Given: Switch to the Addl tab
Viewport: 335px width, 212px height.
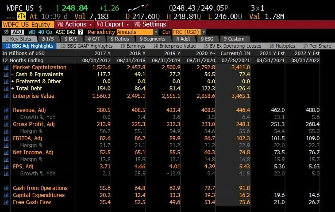Looking at the screenshot, I should pyautogui.click(x=183, y=39).
